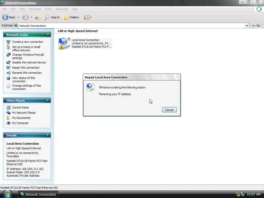Open Create a new connection link
This screenshot has height=198, width=264.
[28, 42]
